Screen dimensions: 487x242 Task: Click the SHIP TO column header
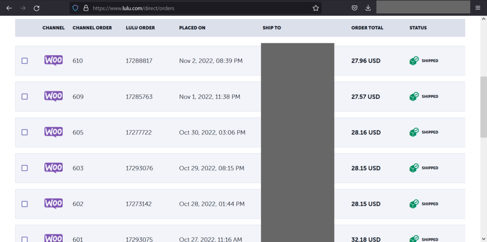click(x=272, y=28)
